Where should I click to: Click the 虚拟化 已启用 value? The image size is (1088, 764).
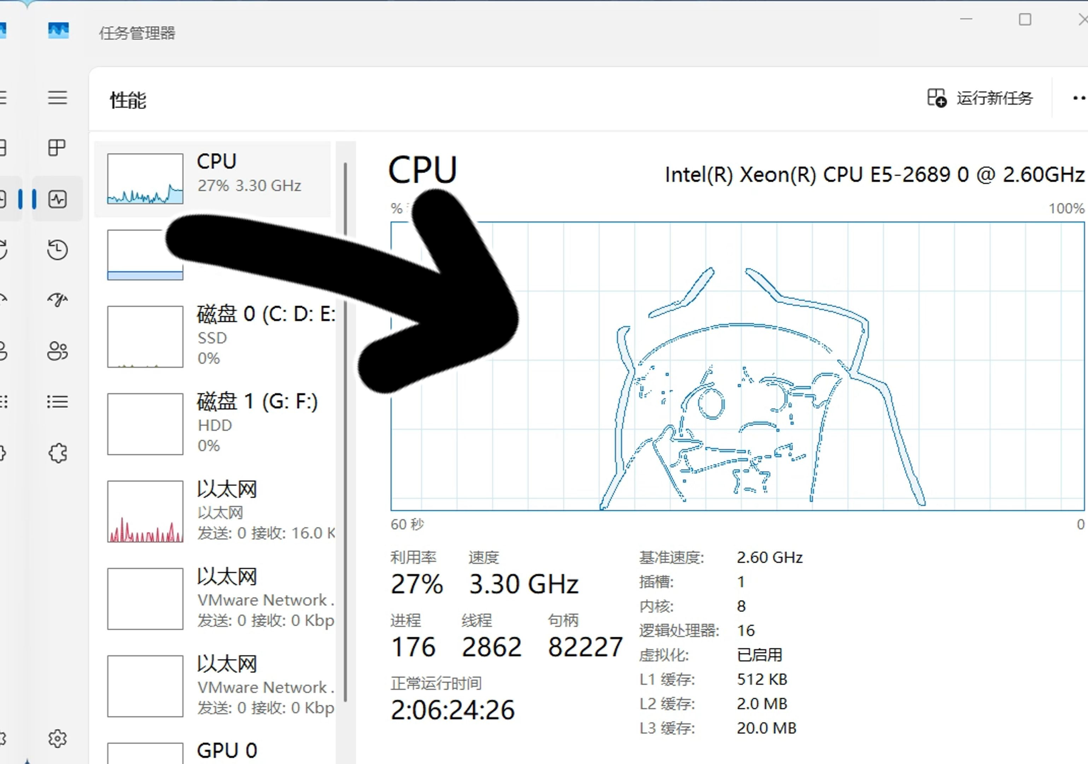pyautogui.click(x=760, y=655)
